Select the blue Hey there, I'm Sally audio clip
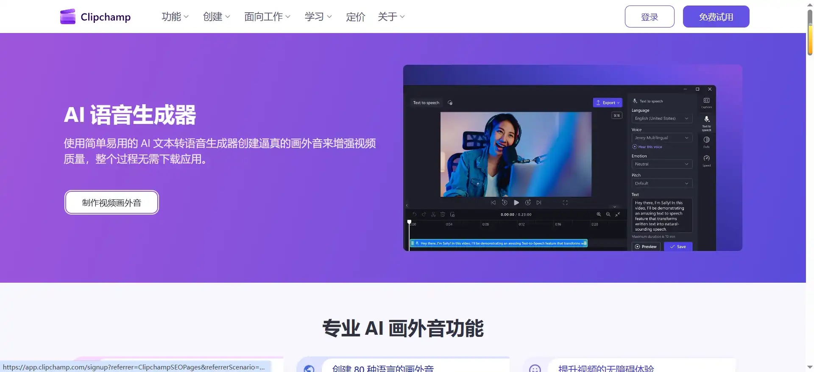 coord(499,243)
